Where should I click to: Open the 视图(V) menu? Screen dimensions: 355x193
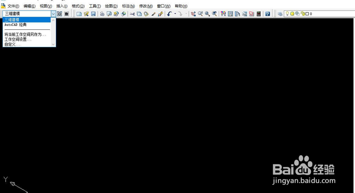coord(46,6)
